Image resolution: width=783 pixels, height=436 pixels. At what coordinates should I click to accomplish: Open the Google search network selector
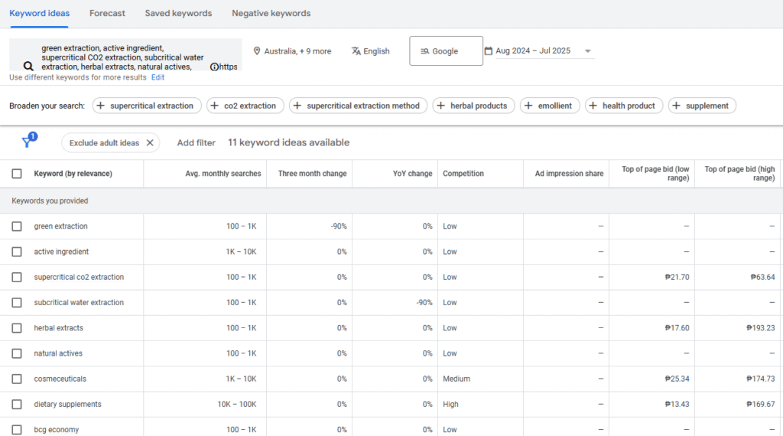[x=446, y=51]
